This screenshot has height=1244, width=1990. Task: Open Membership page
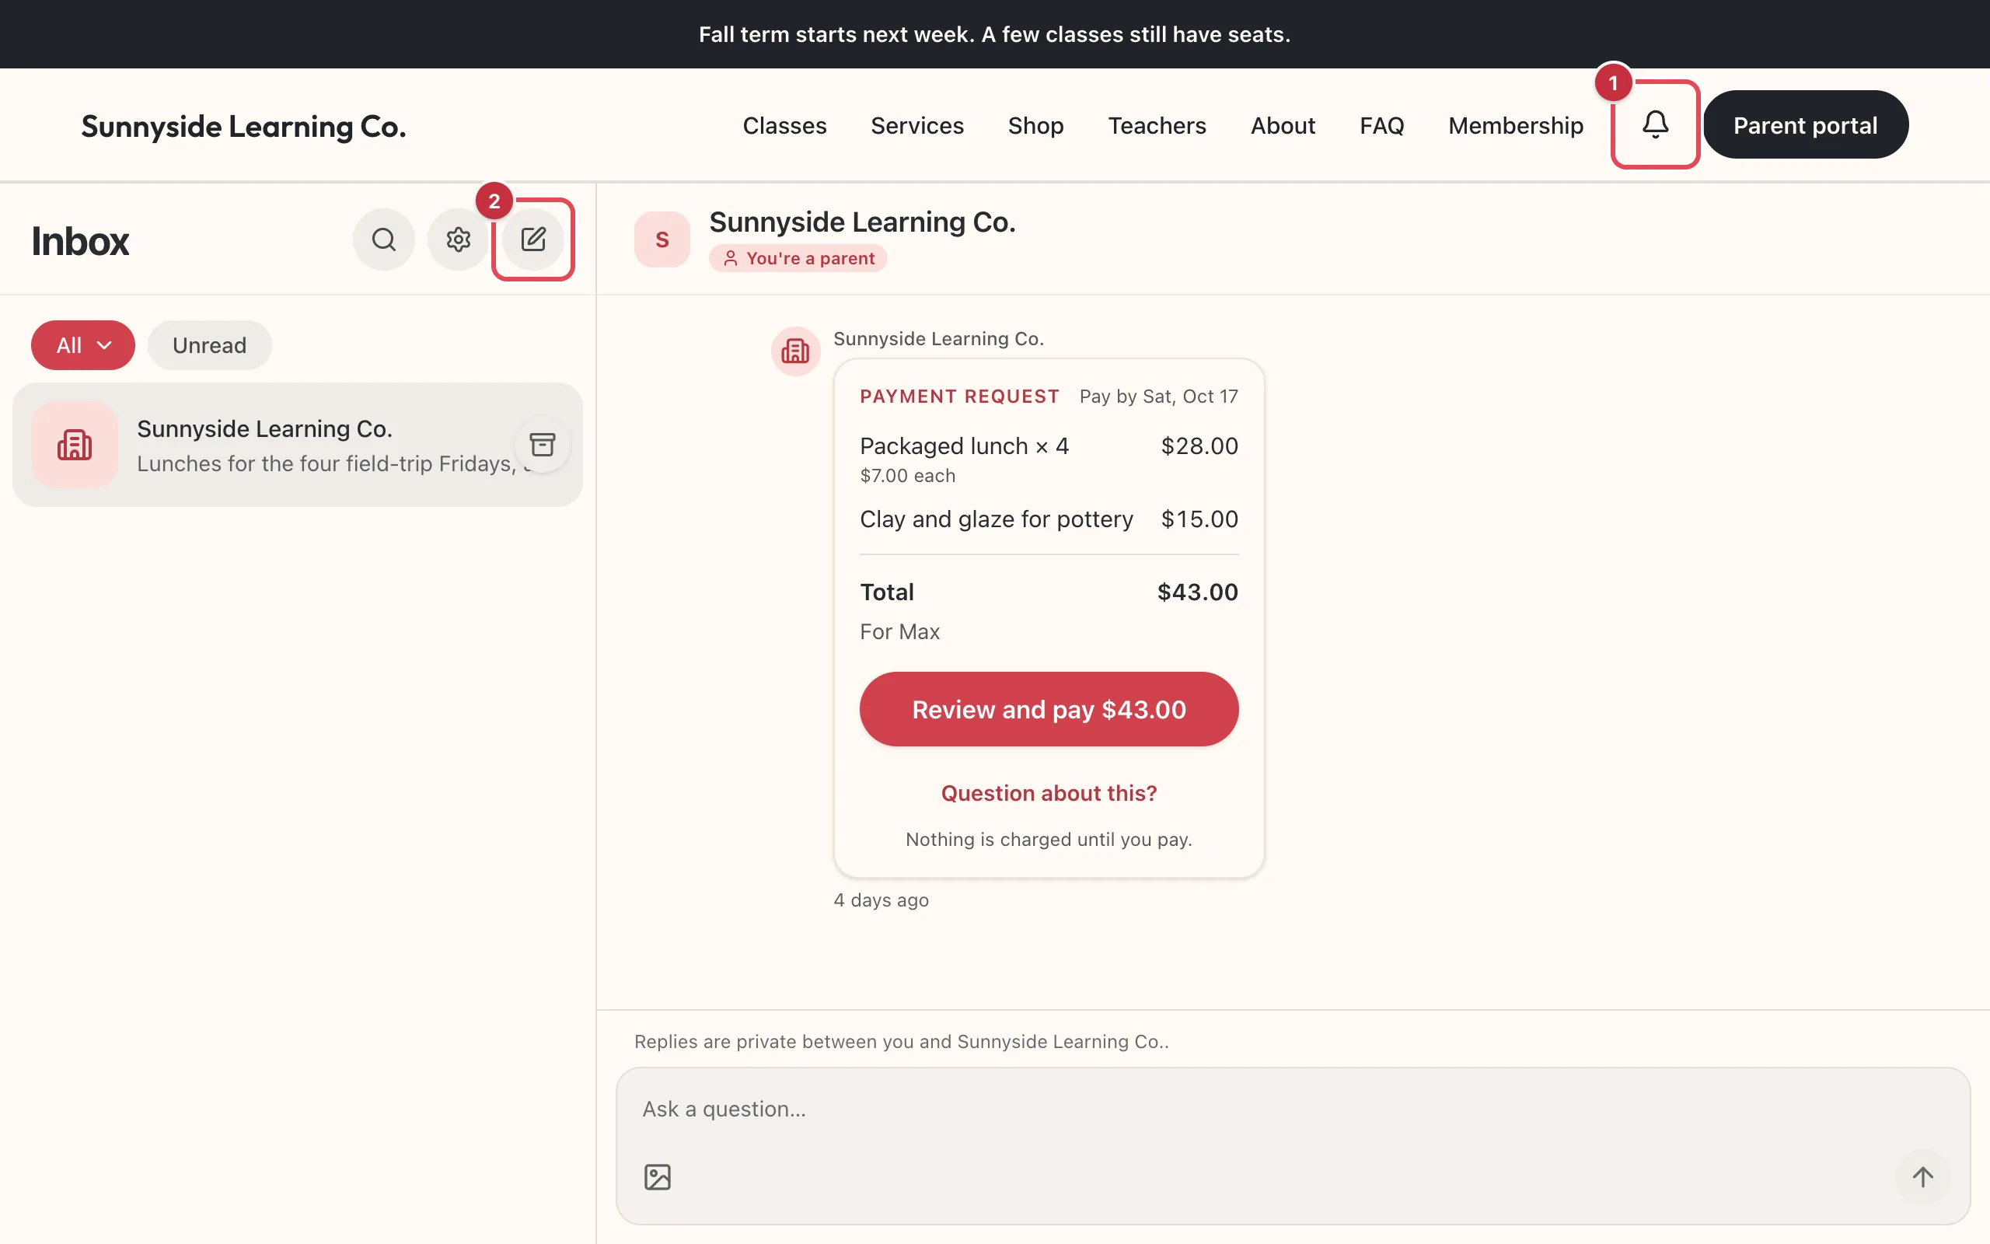1515,125
